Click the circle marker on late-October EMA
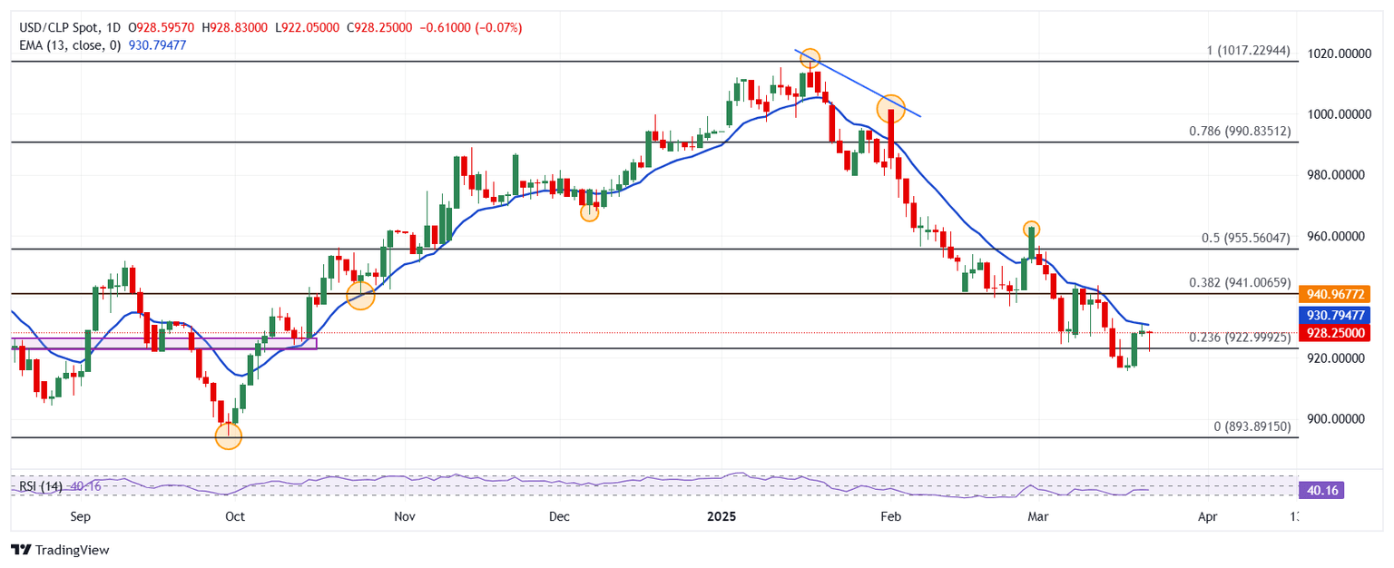 click(360, 295)
